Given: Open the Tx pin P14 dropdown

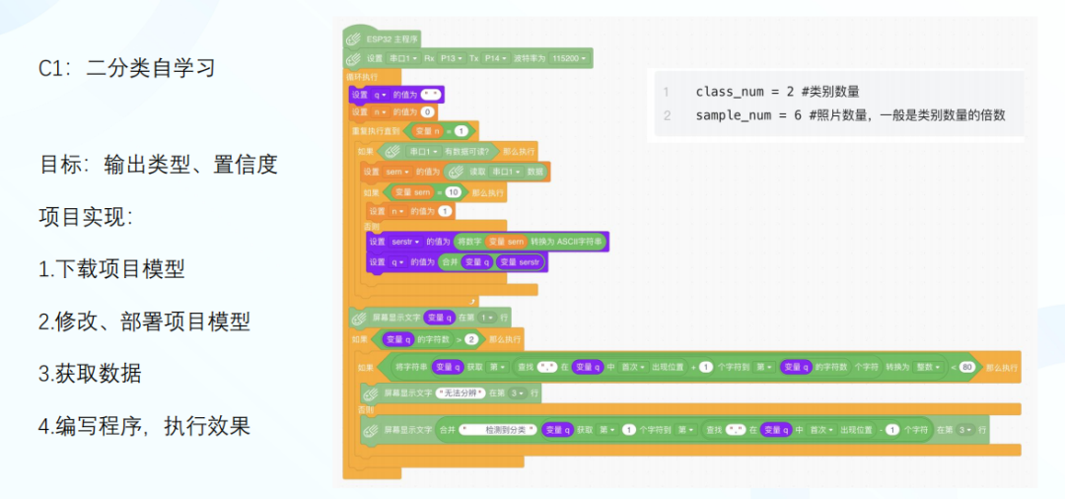Looking at the screenshot, I should (x=495, y=58).
